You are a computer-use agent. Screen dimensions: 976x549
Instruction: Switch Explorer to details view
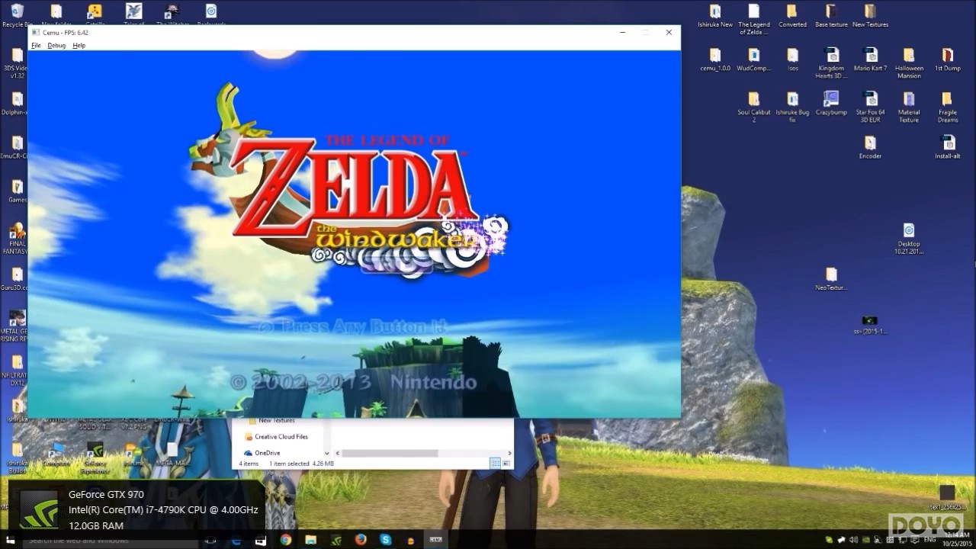click(495, 464)
